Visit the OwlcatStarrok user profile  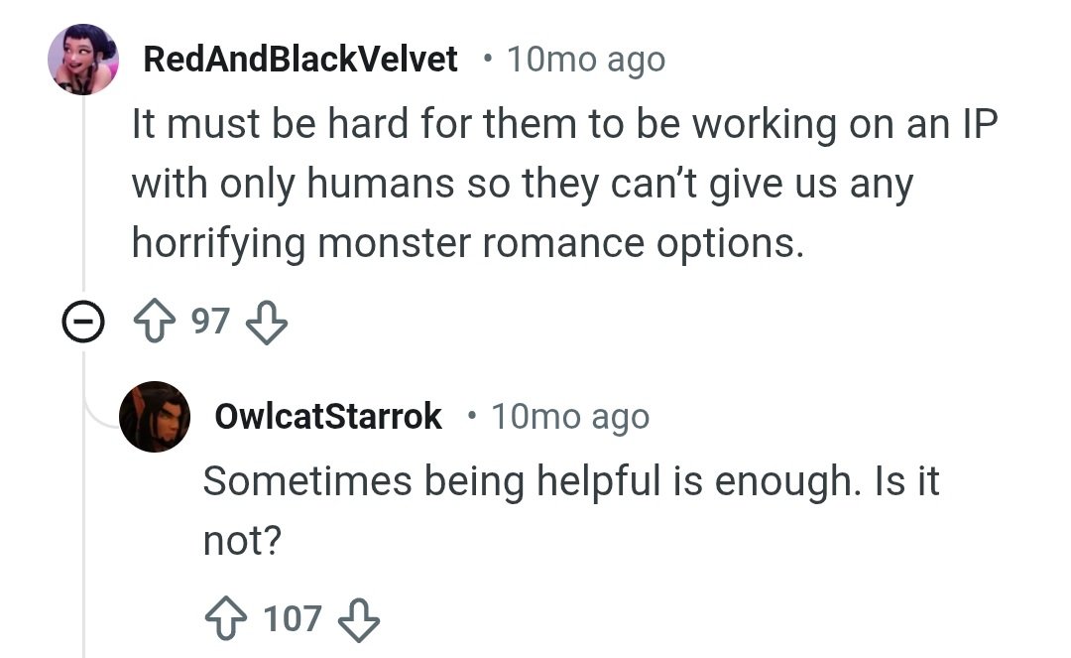[328, 417]
